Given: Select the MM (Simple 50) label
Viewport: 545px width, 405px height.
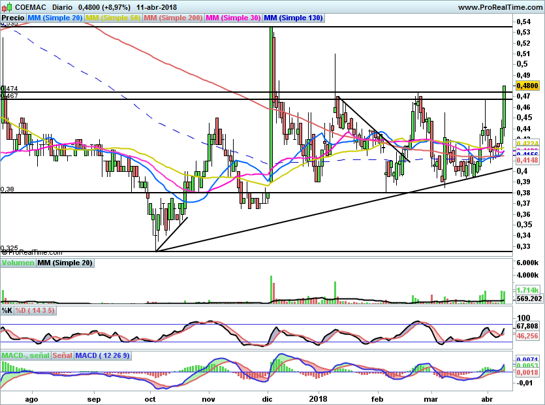Looking at the screenshot, I should click(x=113, y=18).
